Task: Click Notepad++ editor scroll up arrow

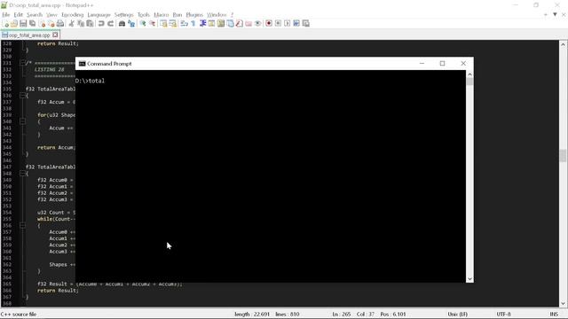Action: point(563,44)
